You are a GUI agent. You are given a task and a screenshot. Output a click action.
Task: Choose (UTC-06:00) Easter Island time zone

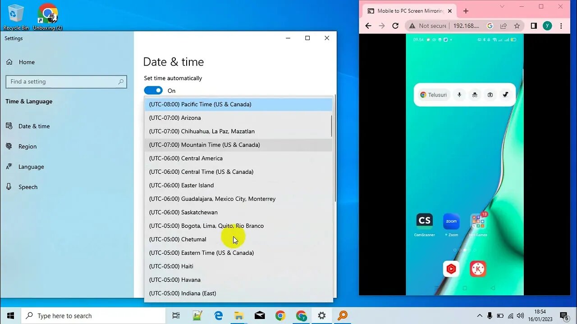238,185
